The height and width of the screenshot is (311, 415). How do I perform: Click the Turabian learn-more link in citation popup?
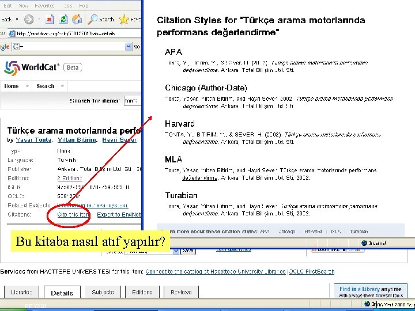(x=359, y=232)
